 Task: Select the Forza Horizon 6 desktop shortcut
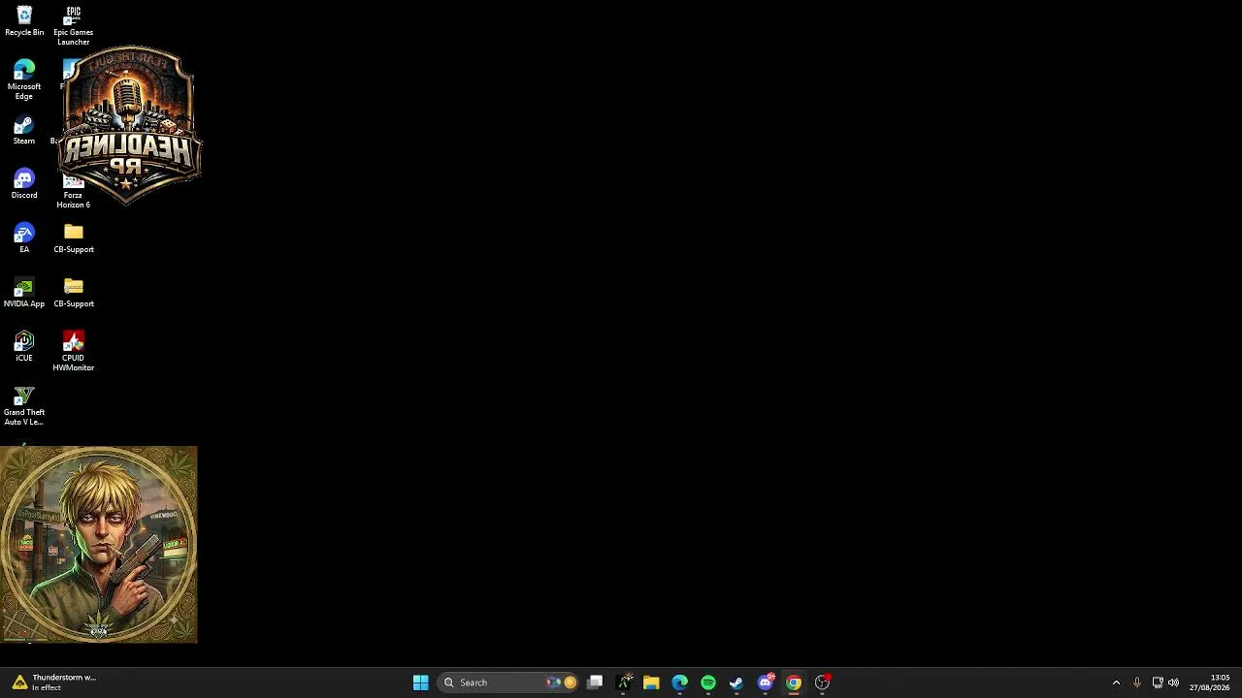[x=74, y=192]
